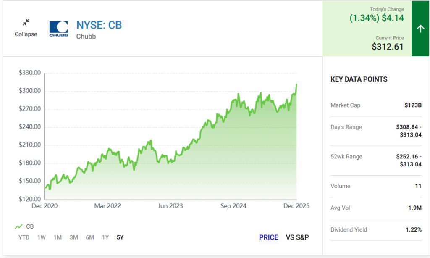Choose the 5Y chart range
This screenshot has height=258, width=430.
click(x=120, y=237)
